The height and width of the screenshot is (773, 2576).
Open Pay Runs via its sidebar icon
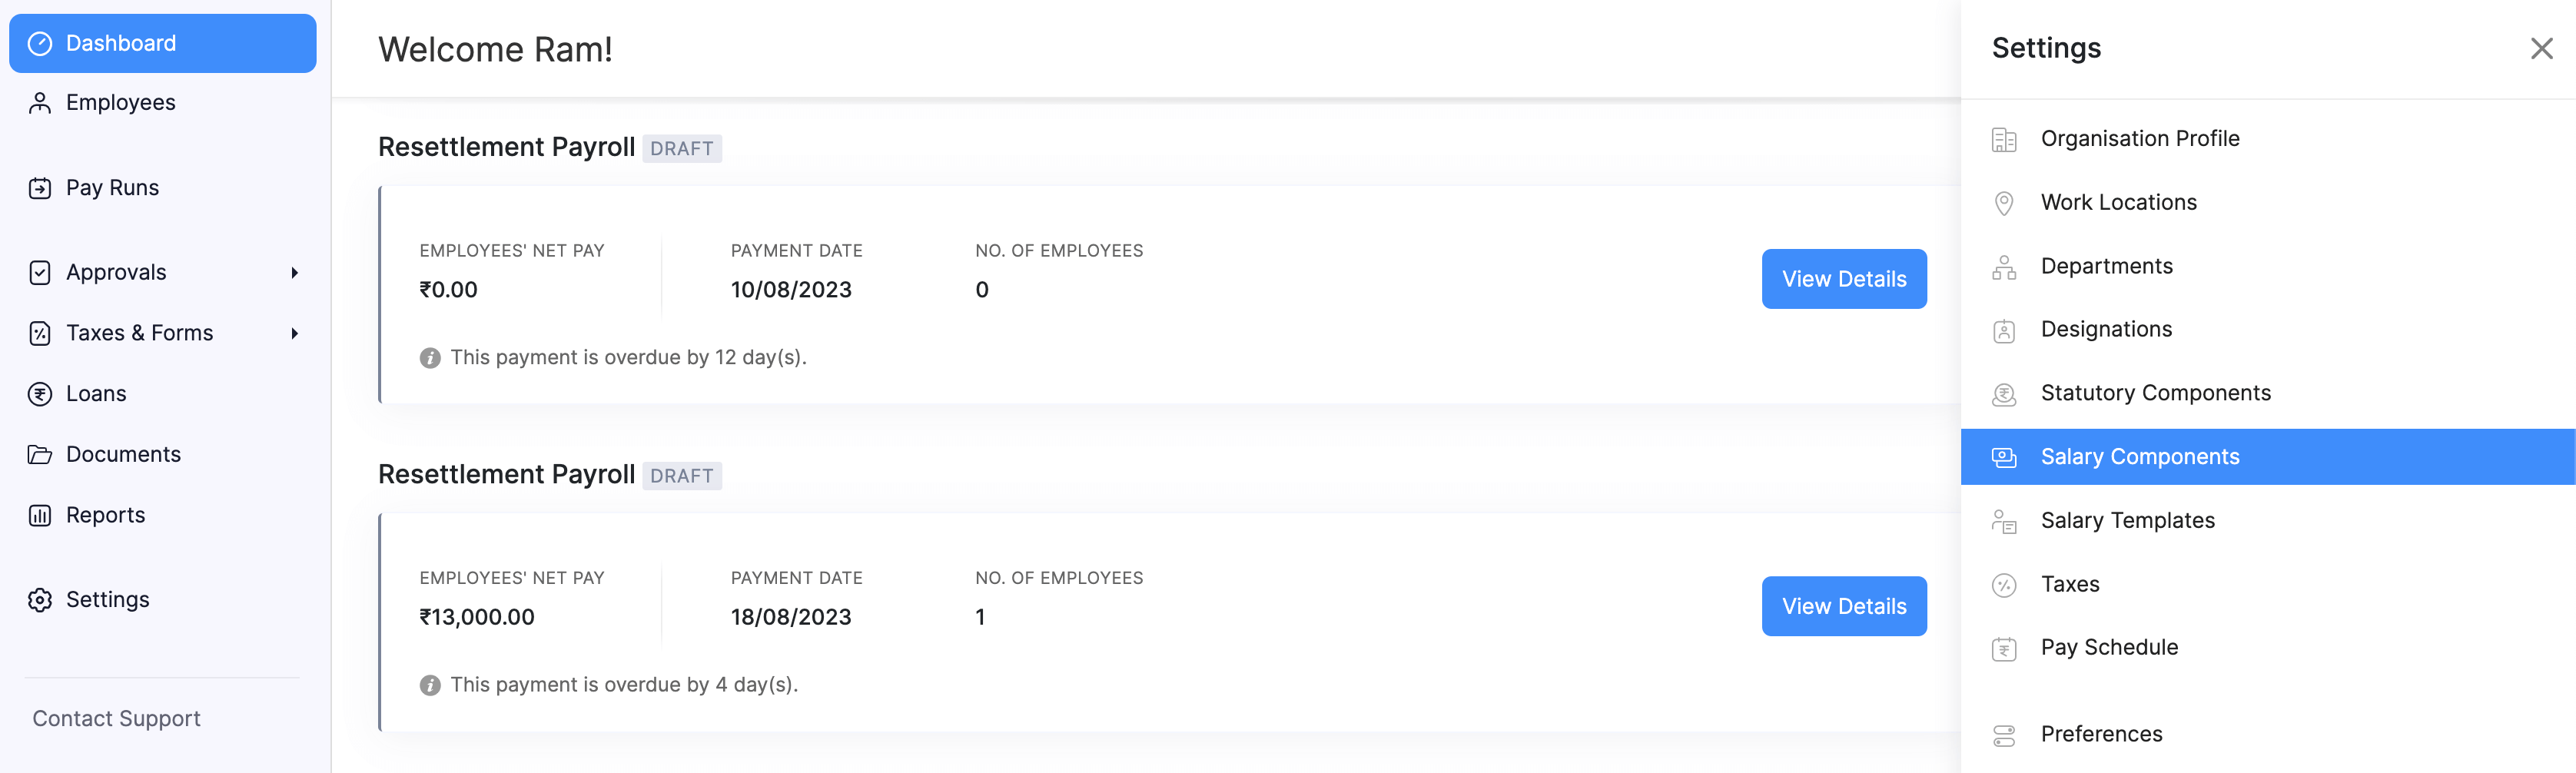click(40, 187)
